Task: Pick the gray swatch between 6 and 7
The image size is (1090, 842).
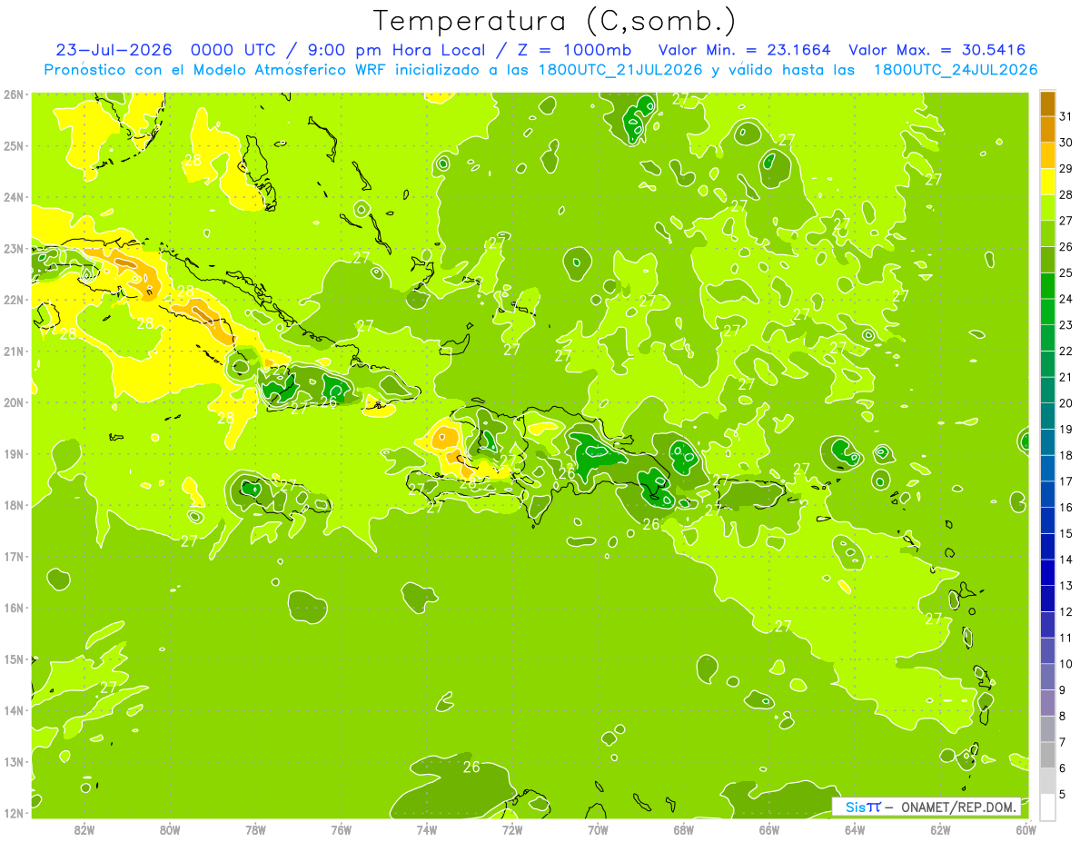Action: coord(1047,755)
